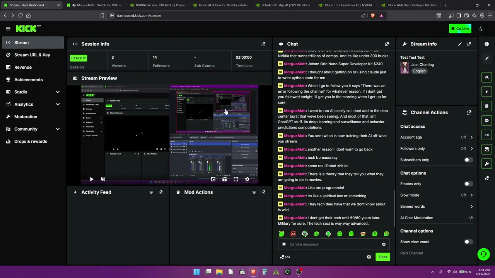This screenshot has height=278, width=495.
Task: Play the stream preview
Action: click(x=92, y=179)
